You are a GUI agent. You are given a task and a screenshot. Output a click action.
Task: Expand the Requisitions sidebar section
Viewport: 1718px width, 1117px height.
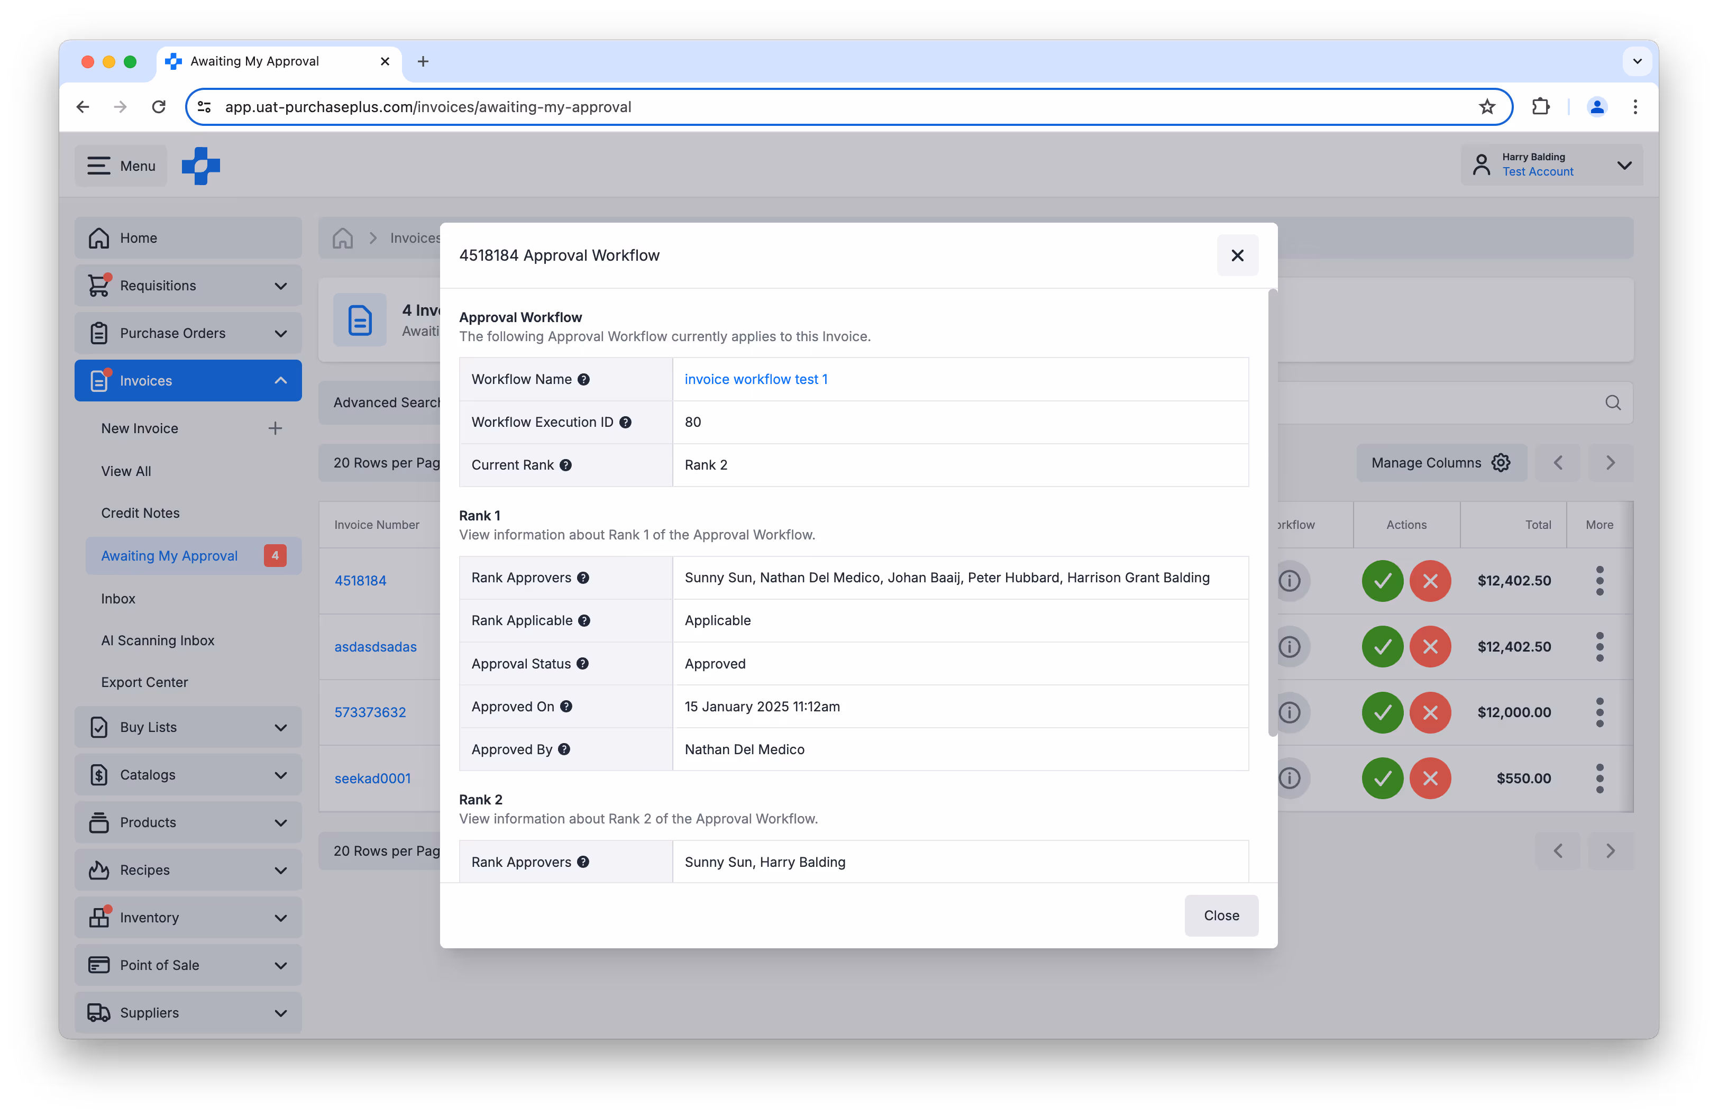click(280, 286)
